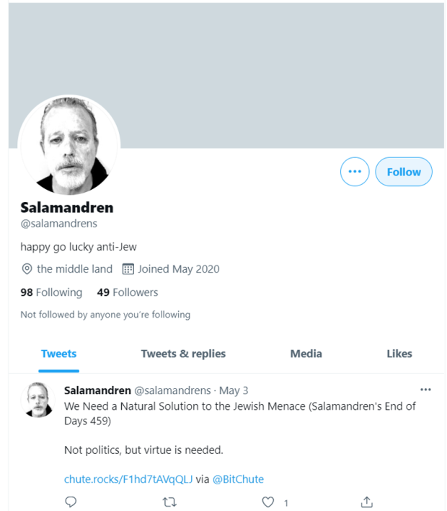Image resolution: width=447 pixels, height=511 pixels.
Task: View the 49 Followers list
Action: pyautogui.click(x=128, y=292)
